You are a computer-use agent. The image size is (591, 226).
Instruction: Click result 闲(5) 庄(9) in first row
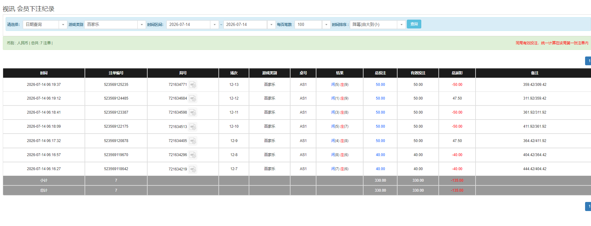pos(340,85)
